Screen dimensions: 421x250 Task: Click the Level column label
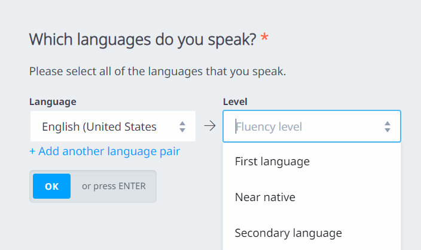pyautogui.click(x=235, y=101)
